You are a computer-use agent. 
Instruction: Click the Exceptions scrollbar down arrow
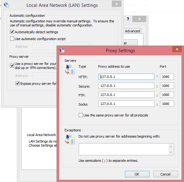pyautogui.click(x=171, y=152)
